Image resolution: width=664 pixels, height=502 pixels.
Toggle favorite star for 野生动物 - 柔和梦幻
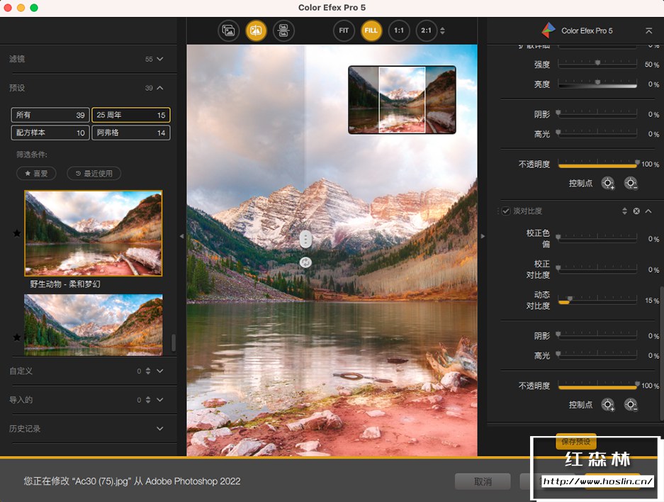click(x=16, y=233)
